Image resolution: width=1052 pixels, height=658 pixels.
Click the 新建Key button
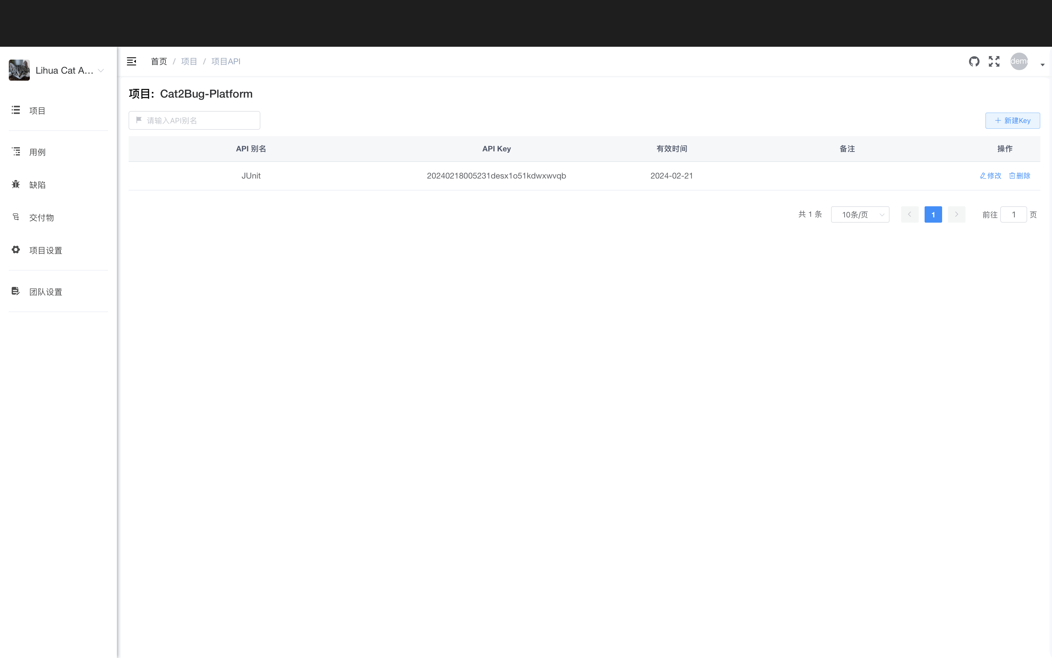point(1012,121)
